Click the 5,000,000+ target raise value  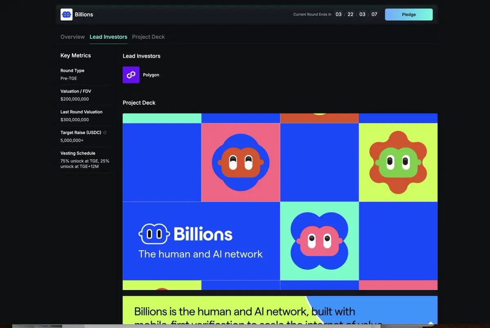tap(72, 140)
